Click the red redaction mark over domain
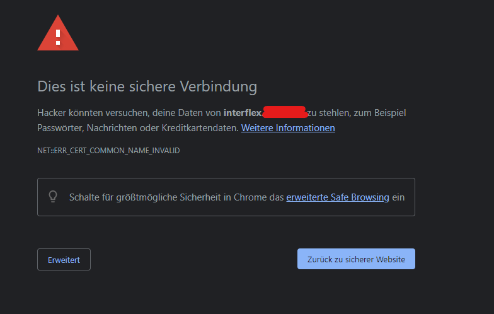Screen dimensions: 494x314 [x=285, y=112]
